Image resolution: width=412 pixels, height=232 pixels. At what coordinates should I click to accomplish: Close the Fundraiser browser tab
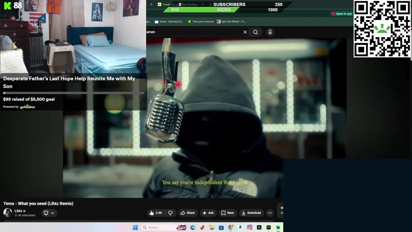click(202, 5)
